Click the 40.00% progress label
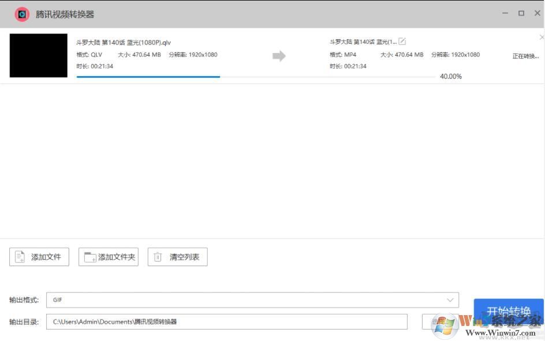The width and height of the screenshot is (545, 341). [451, 76]
